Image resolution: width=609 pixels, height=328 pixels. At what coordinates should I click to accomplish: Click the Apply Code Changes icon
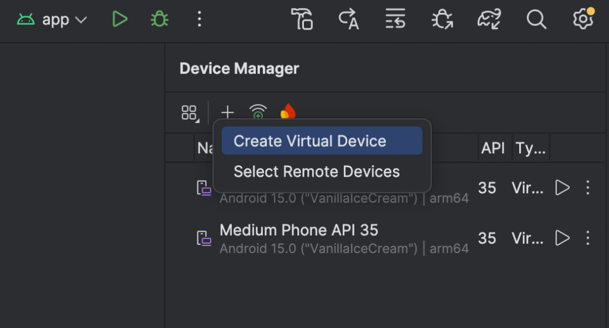pos(395,20)
